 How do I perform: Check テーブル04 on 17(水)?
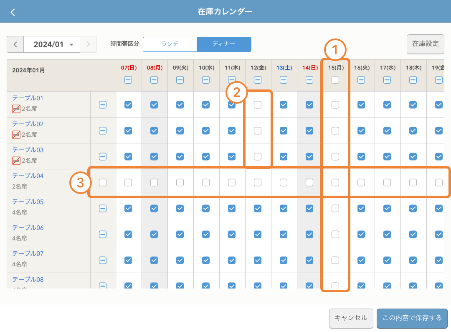pos(387,183)
